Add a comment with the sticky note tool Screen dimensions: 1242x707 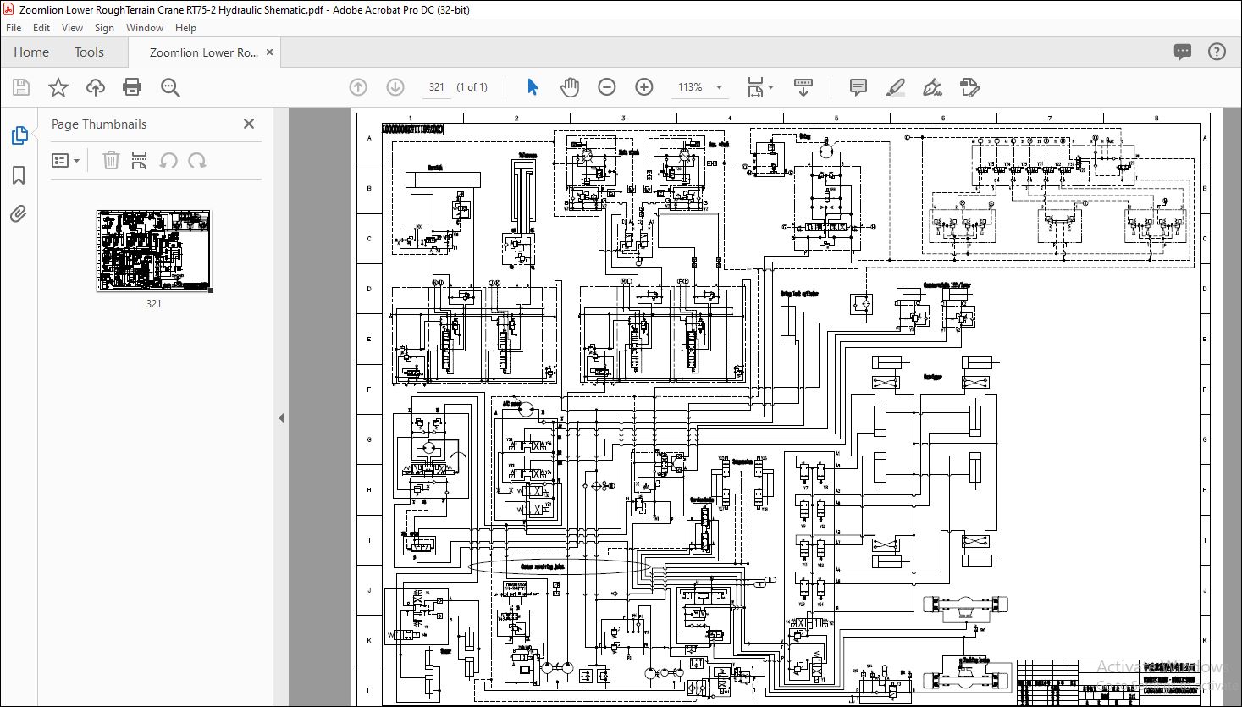858,87
